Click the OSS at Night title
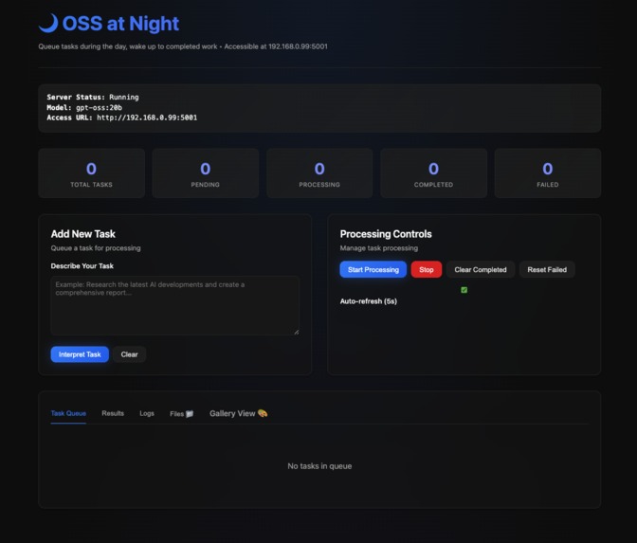 120,24
